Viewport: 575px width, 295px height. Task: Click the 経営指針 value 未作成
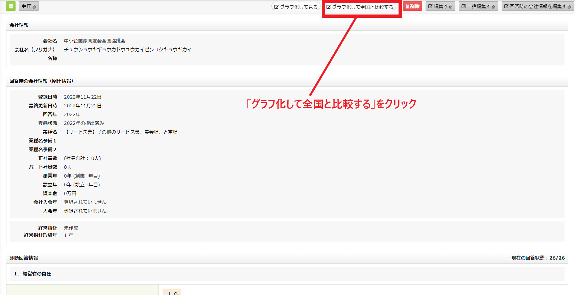coord(71,228)
